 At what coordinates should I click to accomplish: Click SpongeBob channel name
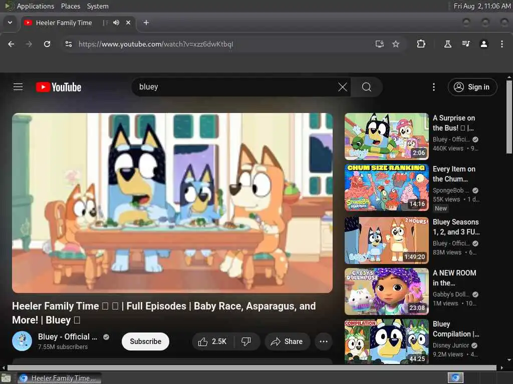tap(450, 190)
